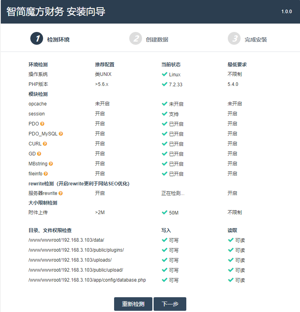Click the writable check for database.php
This screenshot has width=300, height=312.
pos(164,280)
